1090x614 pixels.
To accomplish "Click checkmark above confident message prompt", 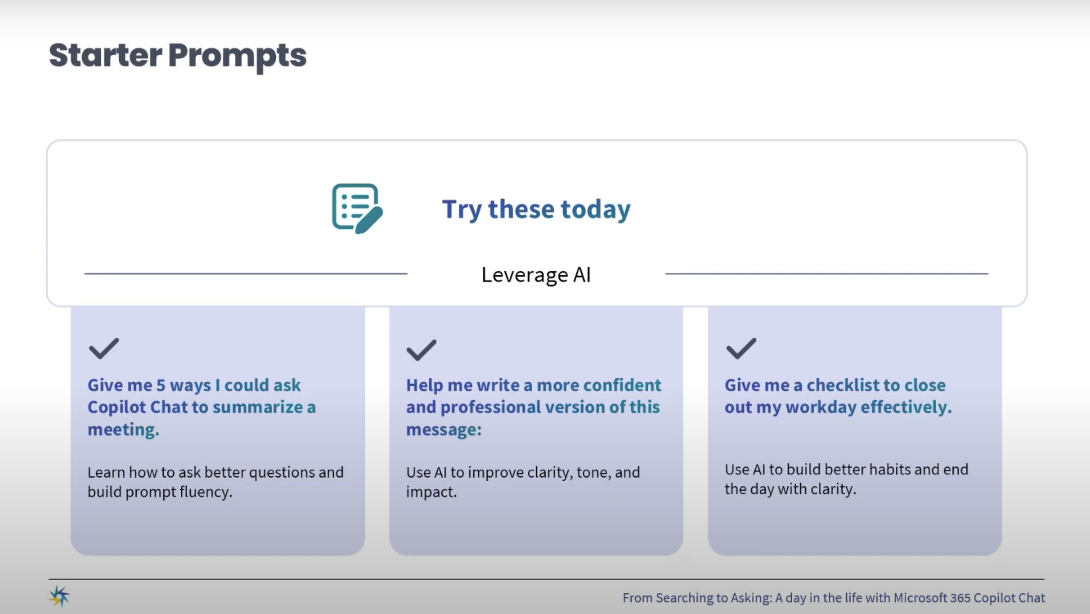I will click(421, 350).
